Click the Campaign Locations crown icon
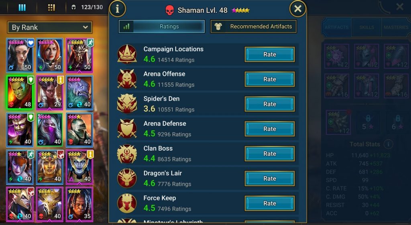This screenshot has width=411, height=225. pyautogui.click(x=127, y=54)
